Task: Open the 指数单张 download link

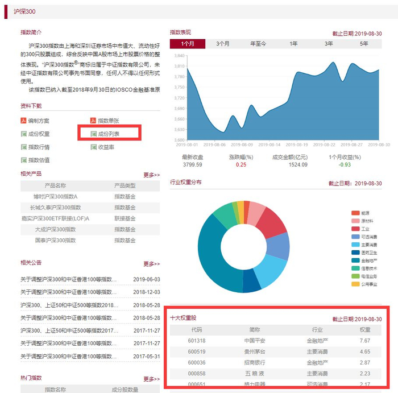Action: [x=109, y=121]
